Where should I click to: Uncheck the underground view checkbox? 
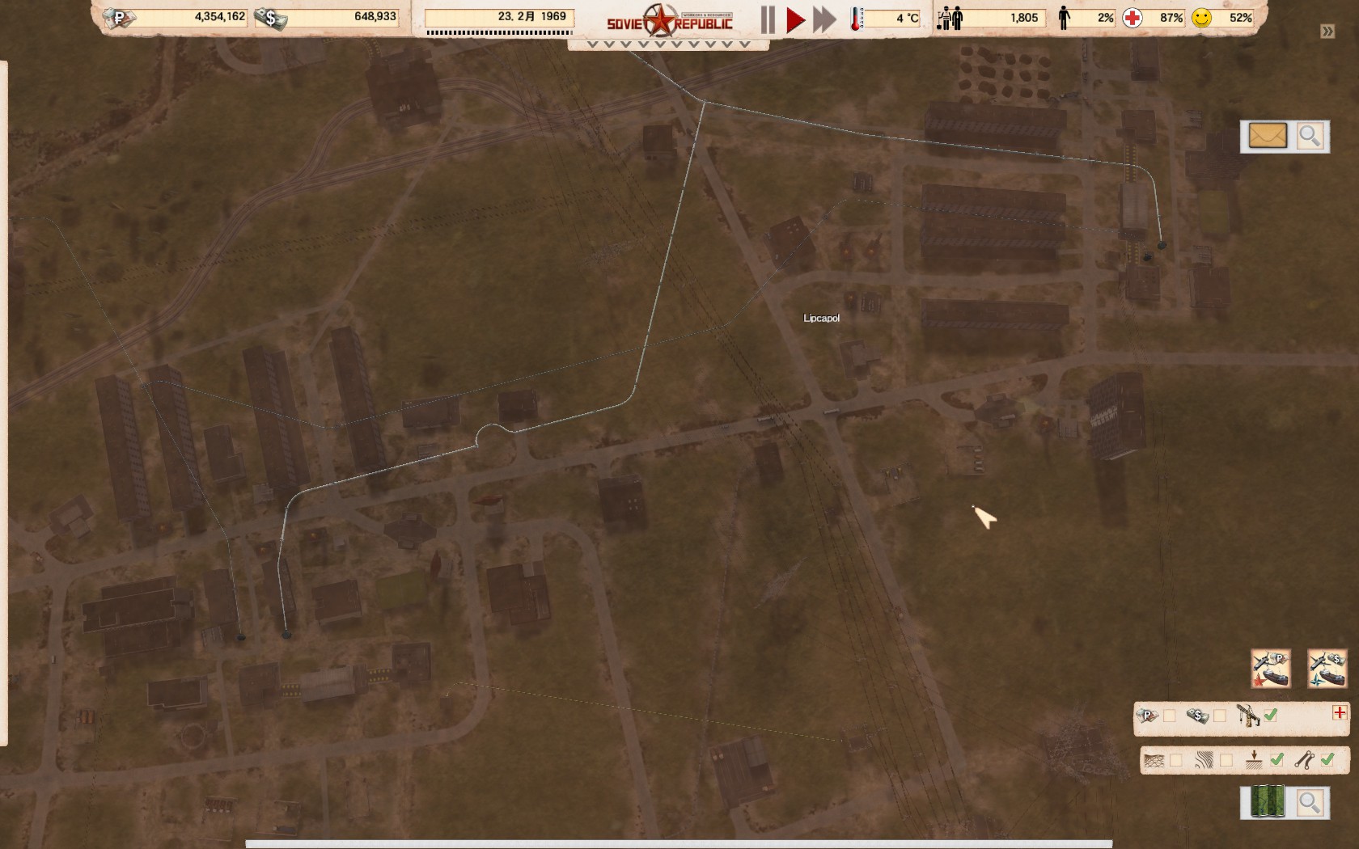point(1277,759)
